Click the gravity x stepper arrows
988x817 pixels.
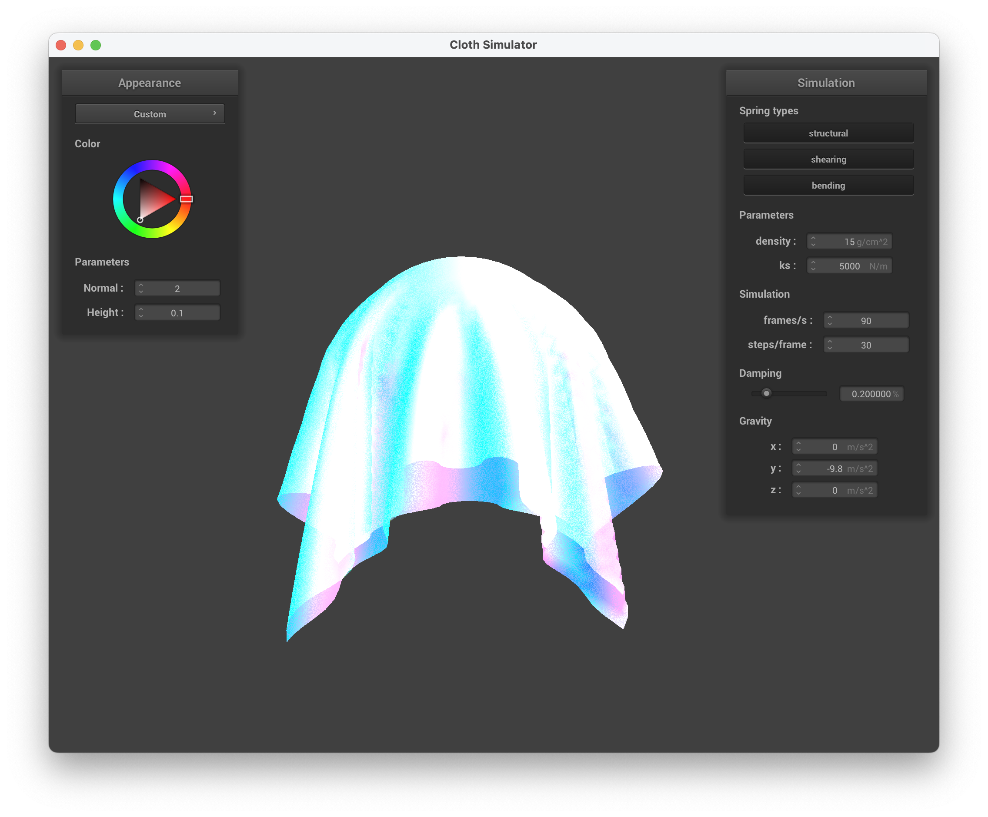(x=798, y=447)
